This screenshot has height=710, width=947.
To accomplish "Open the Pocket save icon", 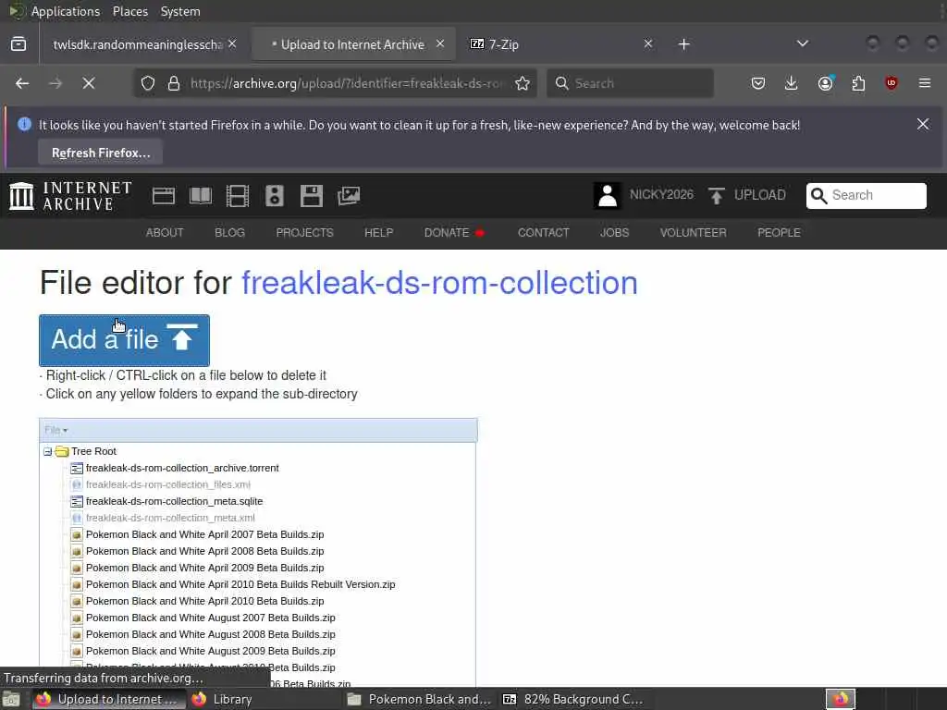I will 758,83.
